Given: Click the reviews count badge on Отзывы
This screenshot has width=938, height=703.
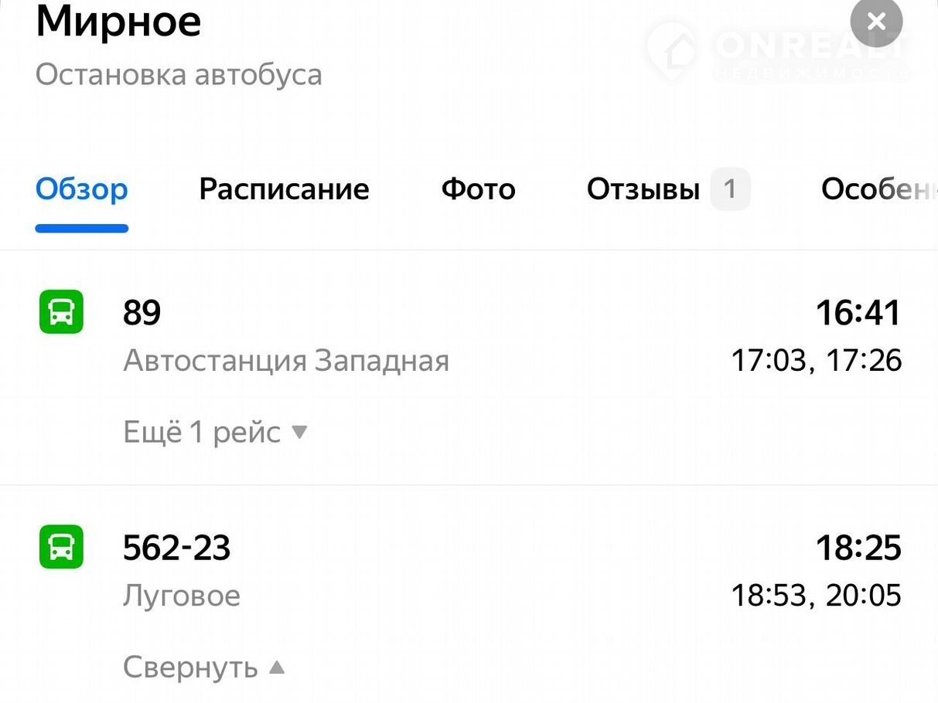Looking at the screenshot, I should coord(730,189).
